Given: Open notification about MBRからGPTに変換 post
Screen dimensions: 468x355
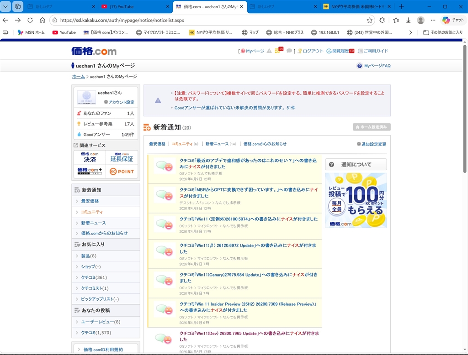Looking at the screenshot, I should (249, 193).
